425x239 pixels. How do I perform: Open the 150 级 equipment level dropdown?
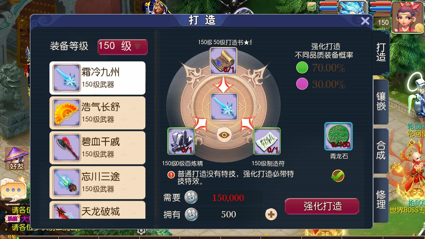[x=123, y=47]
